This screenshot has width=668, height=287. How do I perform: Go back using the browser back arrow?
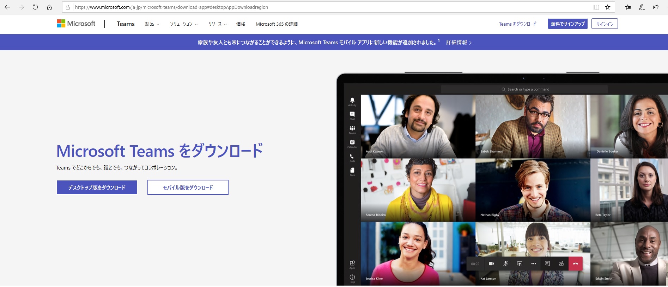(x=7, y=7)
